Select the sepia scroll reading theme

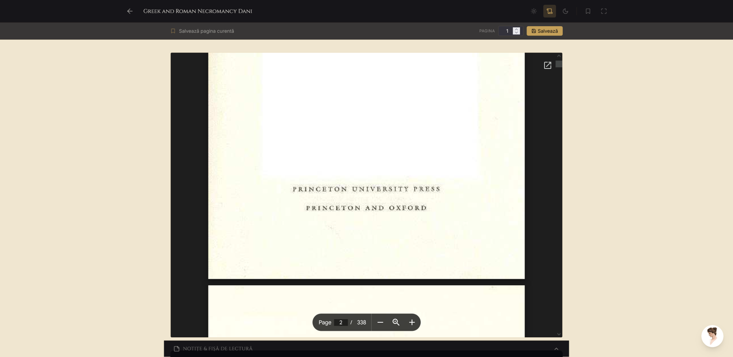(x=550, y=11)
